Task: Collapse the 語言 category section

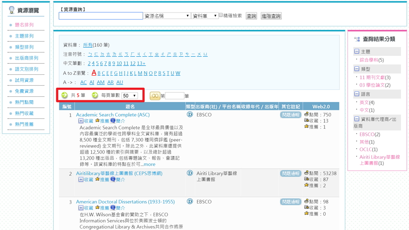Action: point(357,94)
